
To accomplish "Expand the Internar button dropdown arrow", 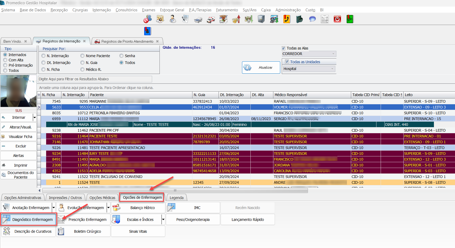I will (35, 117).
